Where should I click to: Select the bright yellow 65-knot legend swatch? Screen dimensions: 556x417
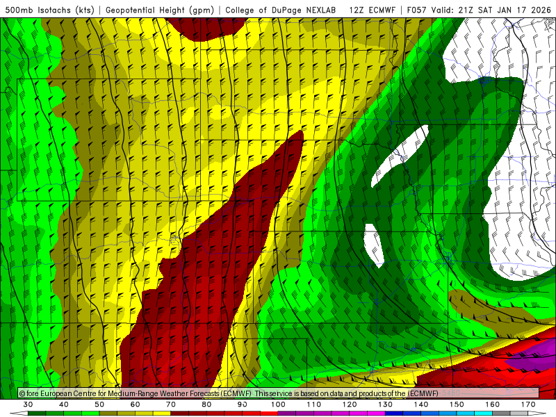162,414
